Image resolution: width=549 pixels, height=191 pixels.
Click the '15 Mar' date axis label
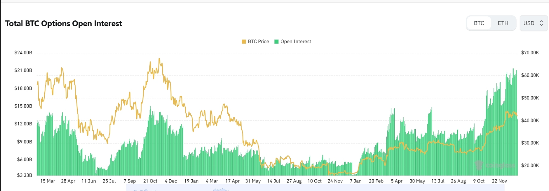pyautogui.click(x=48, y=181)
